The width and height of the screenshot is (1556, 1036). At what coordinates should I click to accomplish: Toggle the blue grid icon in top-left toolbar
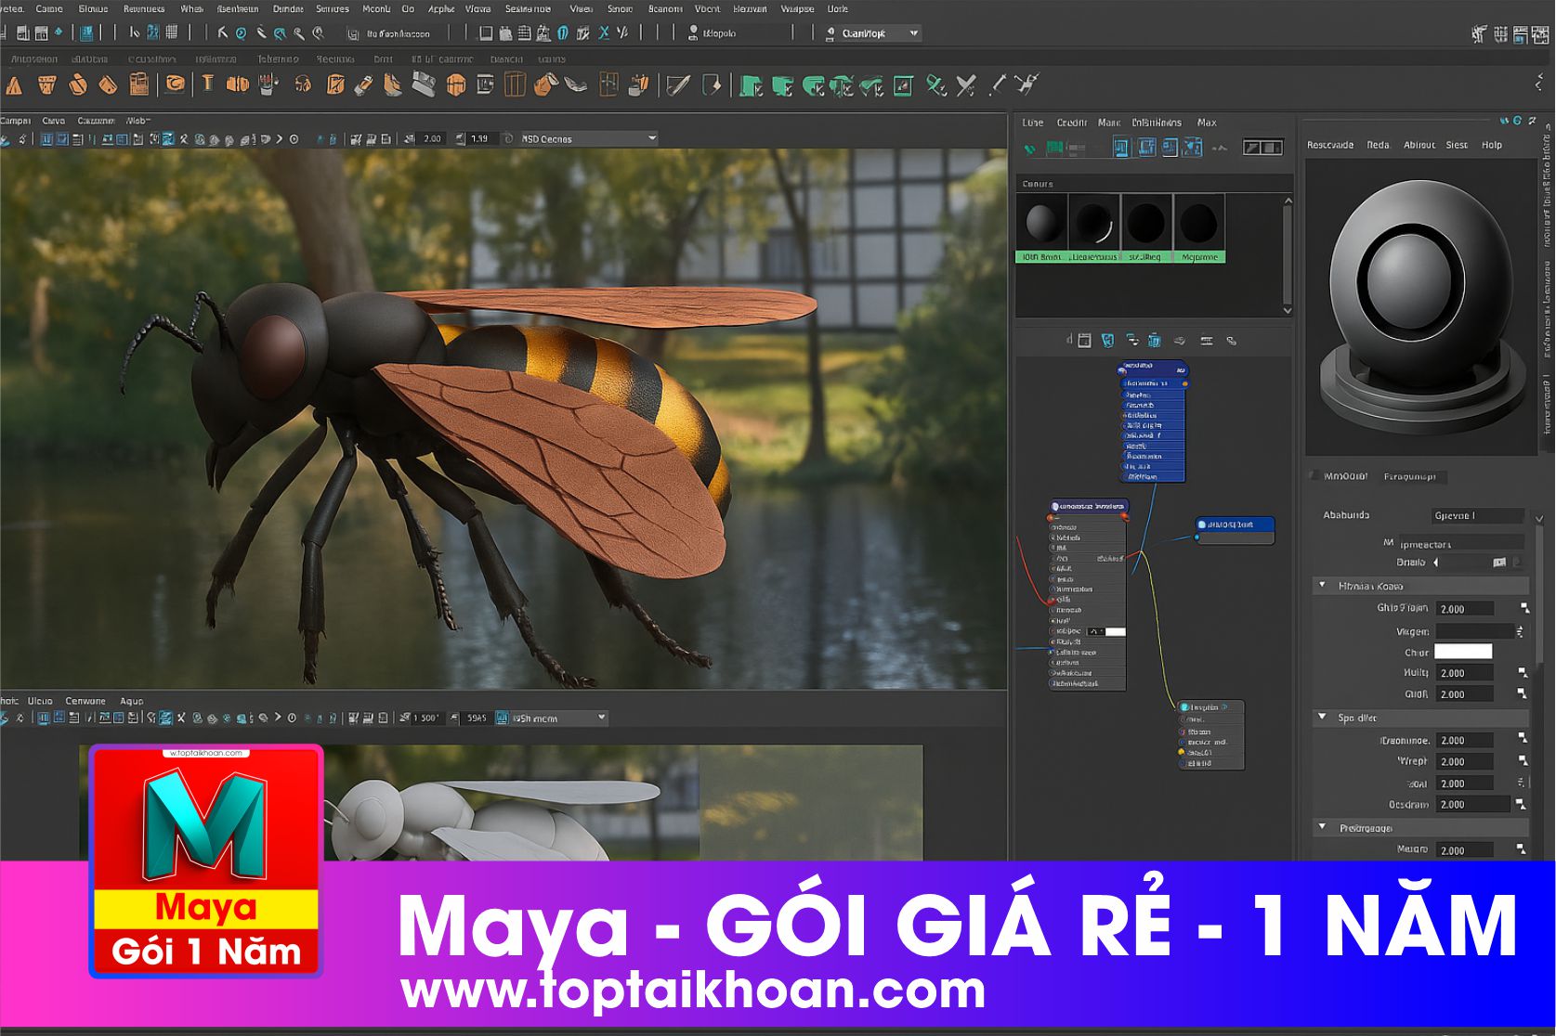point(86,32)
